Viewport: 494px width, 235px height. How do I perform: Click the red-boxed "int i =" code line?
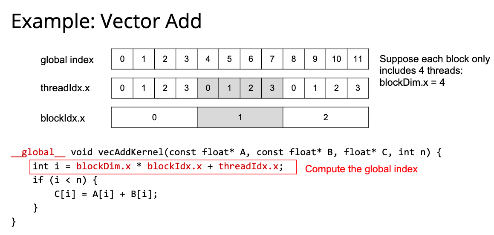coord(162,167)
